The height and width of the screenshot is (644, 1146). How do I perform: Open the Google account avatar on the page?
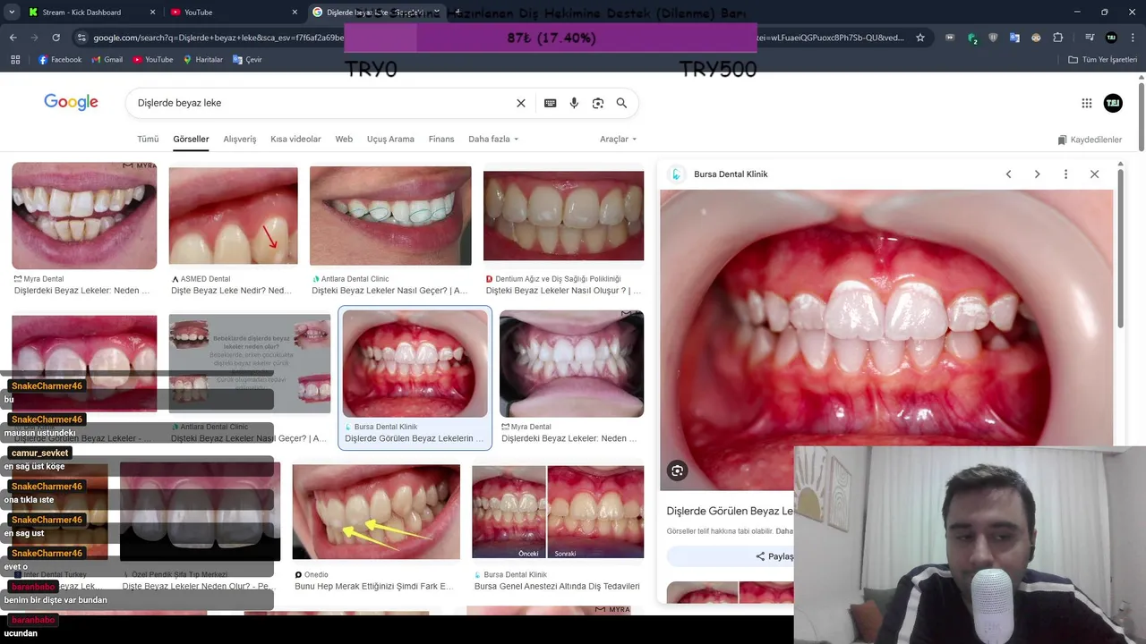1113,103
